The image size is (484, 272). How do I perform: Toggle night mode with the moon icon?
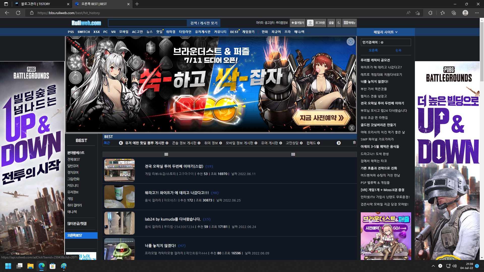[x=339, y=23]
